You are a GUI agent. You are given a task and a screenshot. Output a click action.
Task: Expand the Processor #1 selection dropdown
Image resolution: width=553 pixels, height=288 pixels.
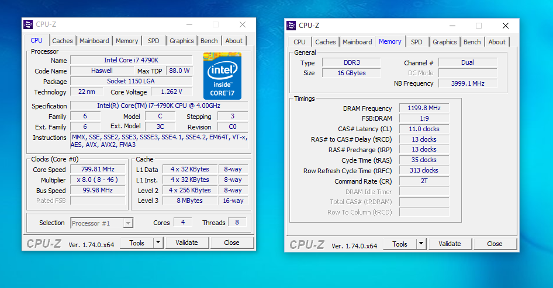129,223
